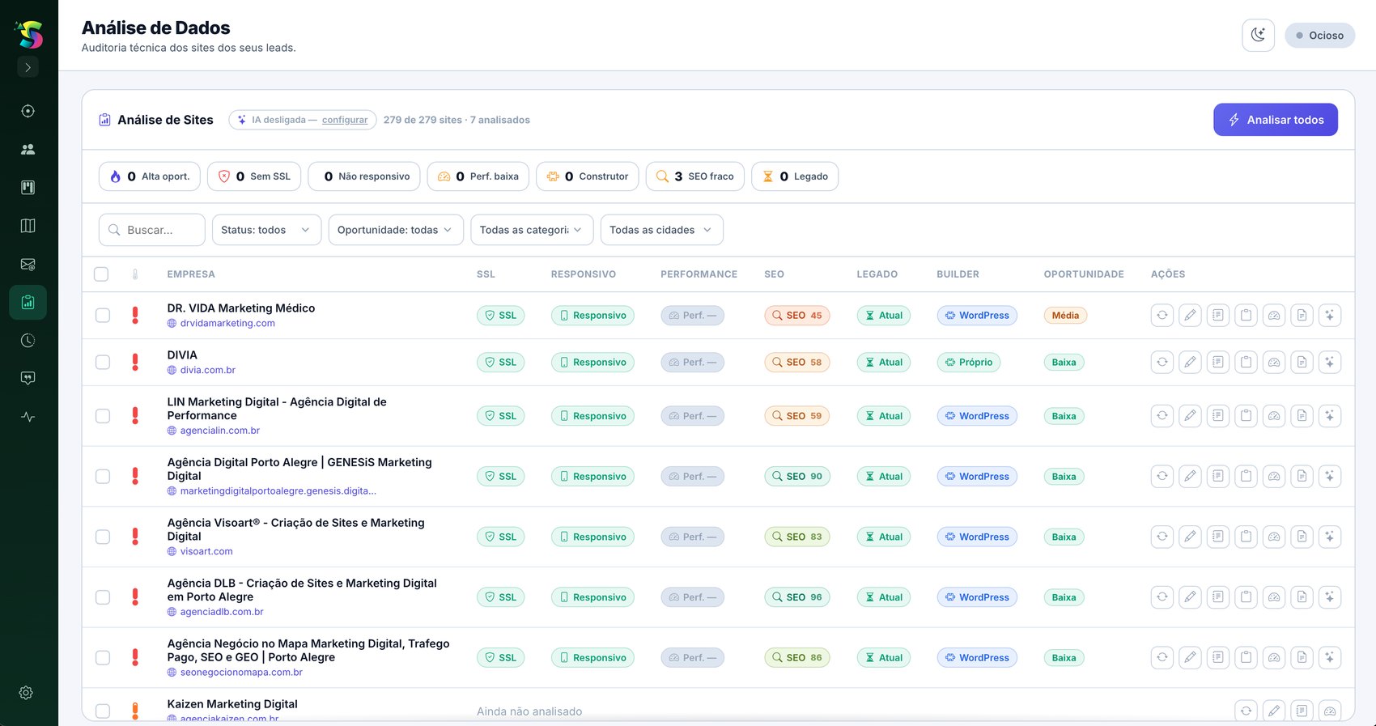Filter by Legado chip
Image resolution: width=1376 pixels, height=726 pixels.
point(795,176)
